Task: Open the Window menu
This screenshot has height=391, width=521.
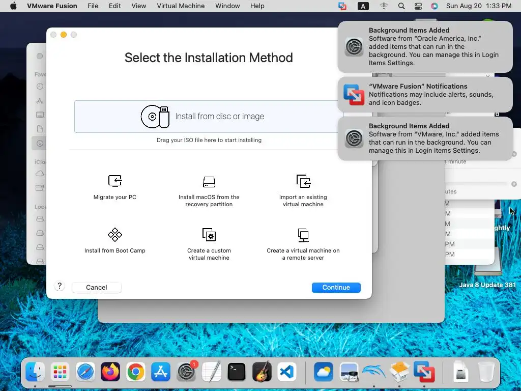Action: click(227, 6)
